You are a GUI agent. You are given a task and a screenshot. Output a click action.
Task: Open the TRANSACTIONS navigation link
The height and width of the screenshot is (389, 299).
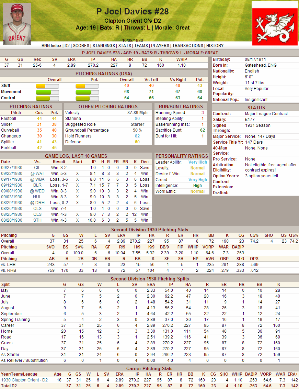tap(188, 46)
